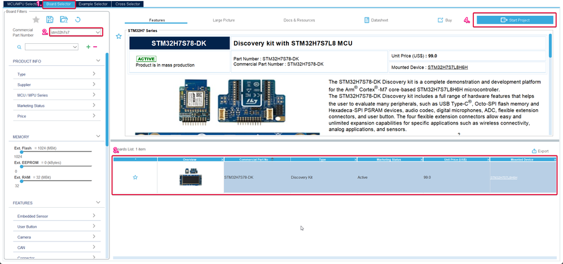This screenshot has height=264, width=563.
Task: Click the Export icon above boards list
Action: [x=534, y=151]
